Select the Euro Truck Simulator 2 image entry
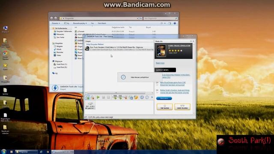 coord(119,48)
